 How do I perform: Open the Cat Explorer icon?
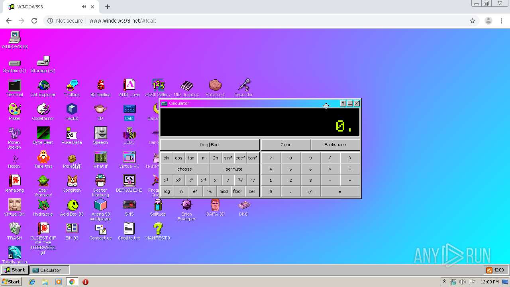point(43,88)
